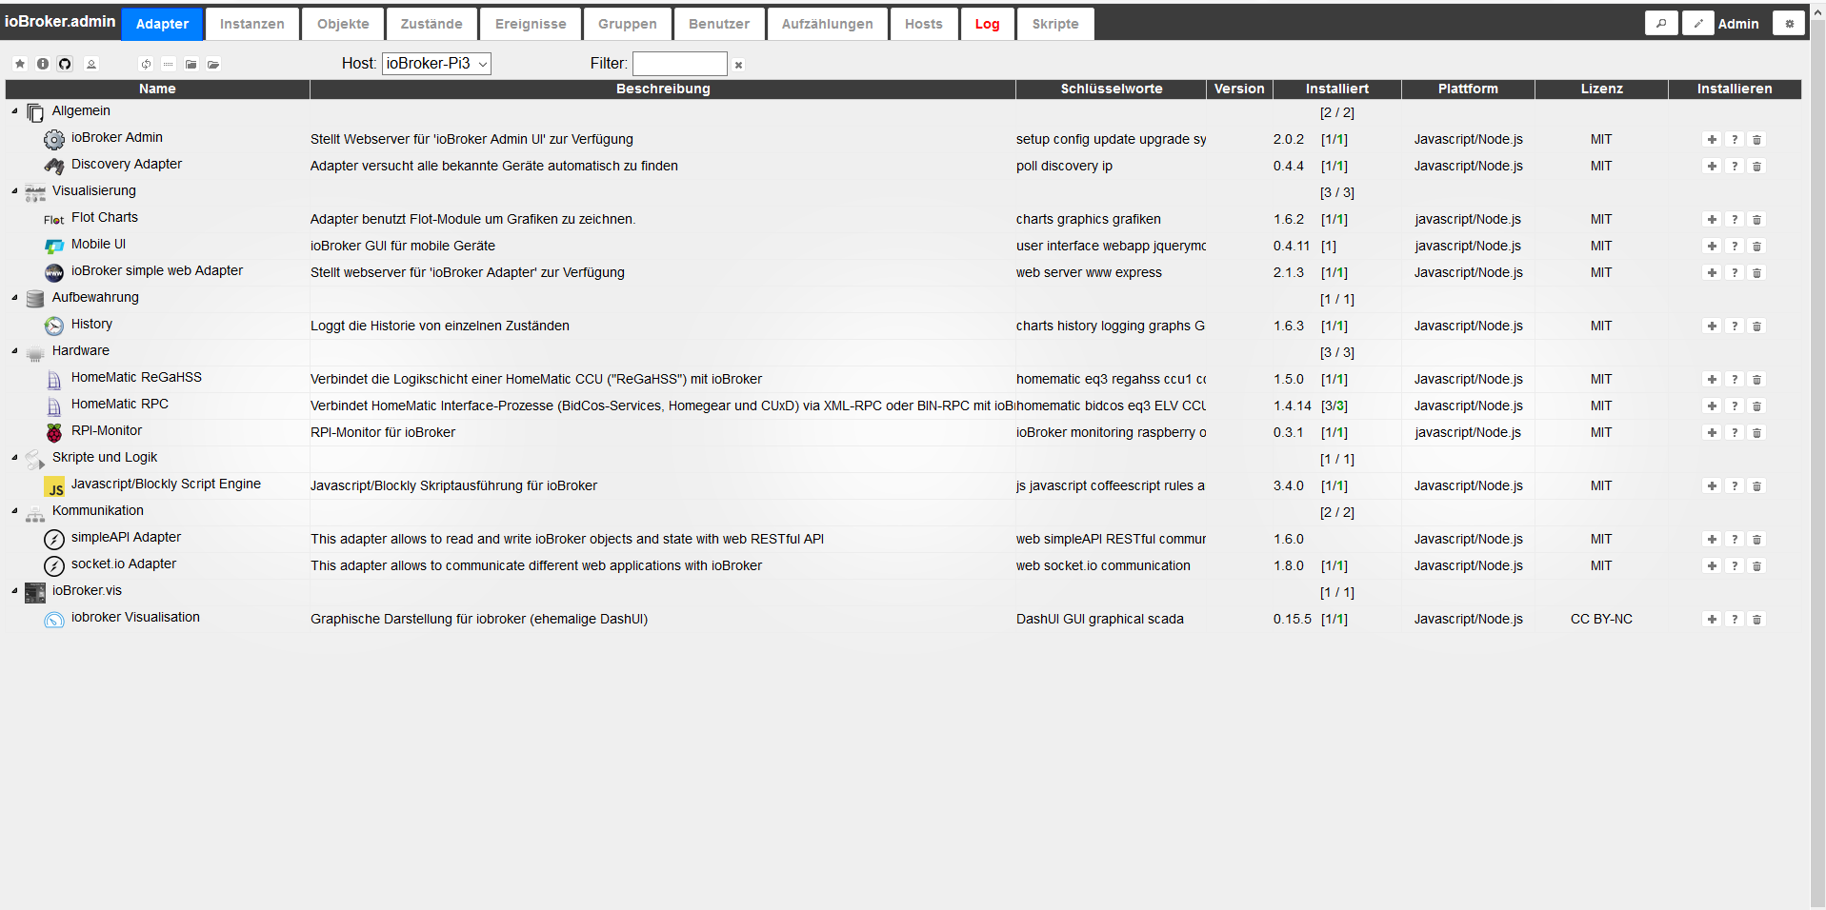The width and height of the screenshot is (1826, 910).
Task: Delete the socket.io Adapter
Action: pos(1757,565)
